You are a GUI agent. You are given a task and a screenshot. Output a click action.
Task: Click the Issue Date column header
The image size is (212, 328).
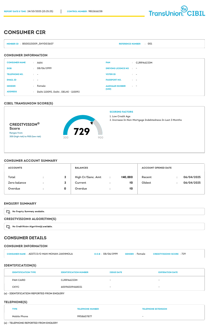tap(116, 272)
